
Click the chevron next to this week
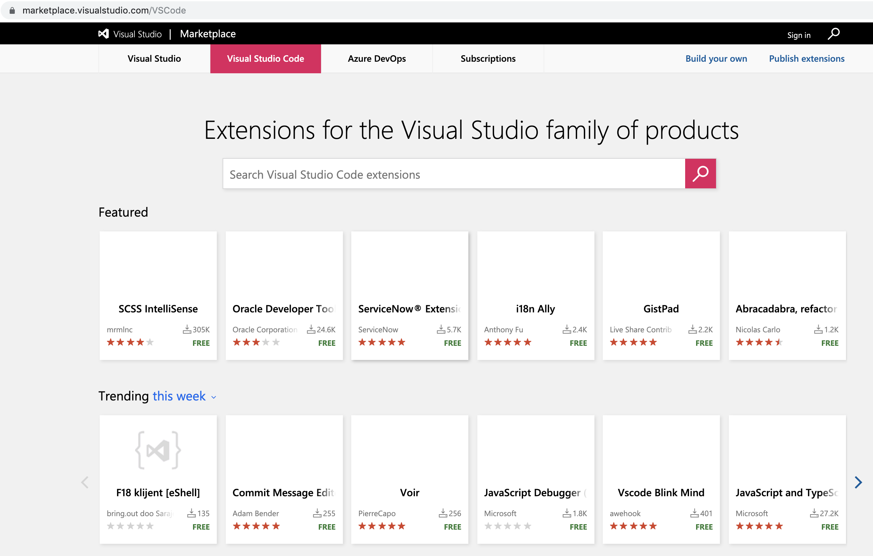(x=214, y=397)
